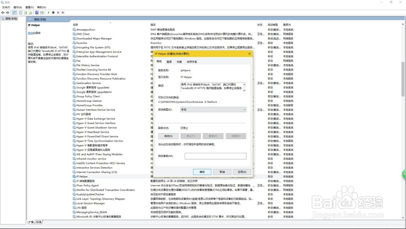The image size is (406, 229).
Task: Open the 启动类型 startup type dropdown
Action: [213, 110]
